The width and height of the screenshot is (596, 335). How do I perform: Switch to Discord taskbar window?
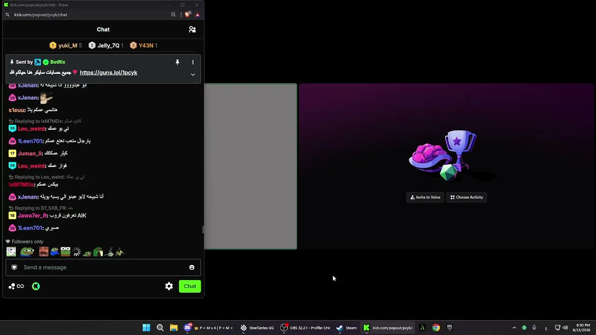point(208,328)
